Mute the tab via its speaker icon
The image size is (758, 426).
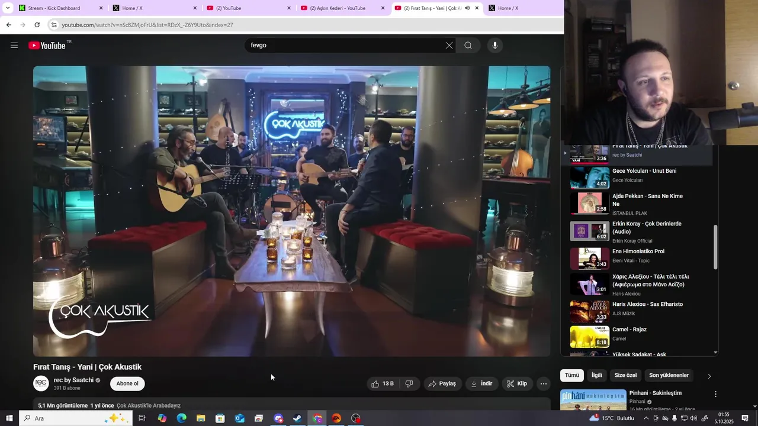click(x=467, y=8)
